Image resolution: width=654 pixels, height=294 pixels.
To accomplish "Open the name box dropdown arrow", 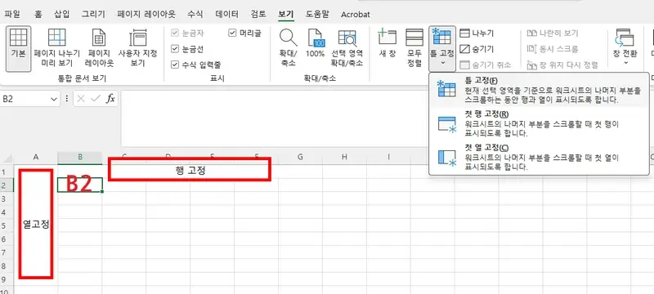I will pyautogui.click(x=53, y=99).
